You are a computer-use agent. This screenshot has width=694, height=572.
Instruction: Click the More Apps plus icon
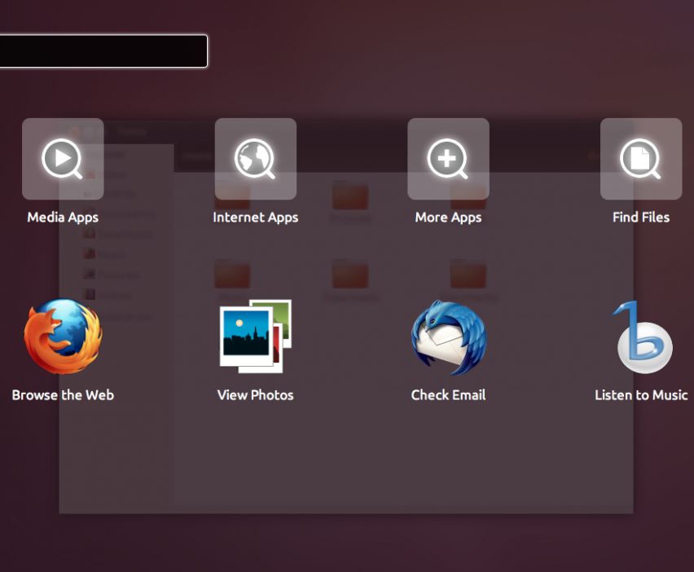coord(448,159)
